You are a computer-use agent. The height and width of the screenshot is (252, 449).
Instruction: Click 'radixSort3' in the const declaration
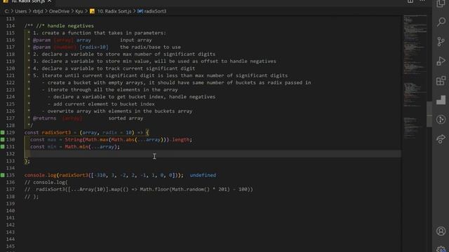point(56,132)
